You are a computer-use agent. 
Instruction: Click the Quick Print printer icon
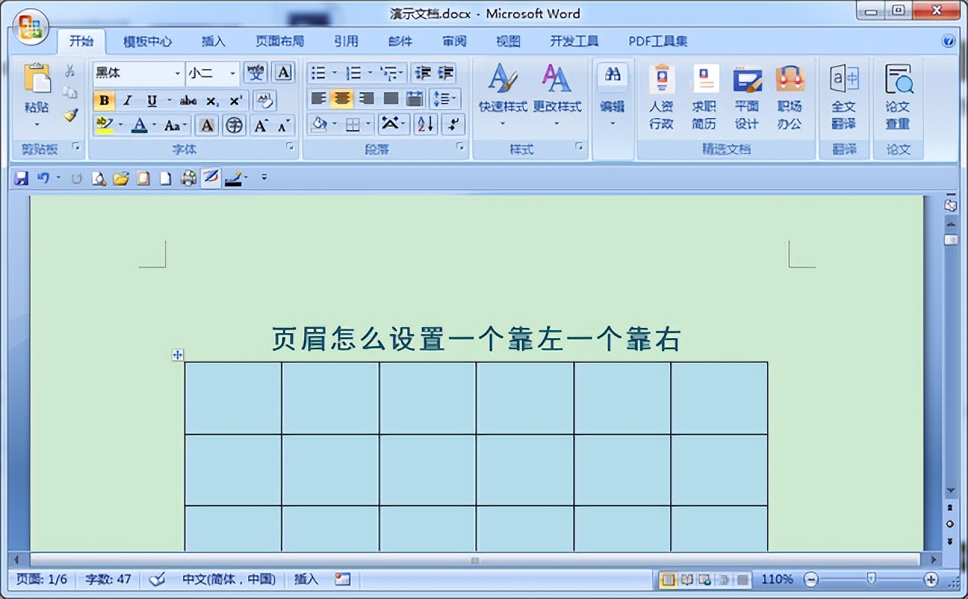pyautogui.click(x=188, y=178)
